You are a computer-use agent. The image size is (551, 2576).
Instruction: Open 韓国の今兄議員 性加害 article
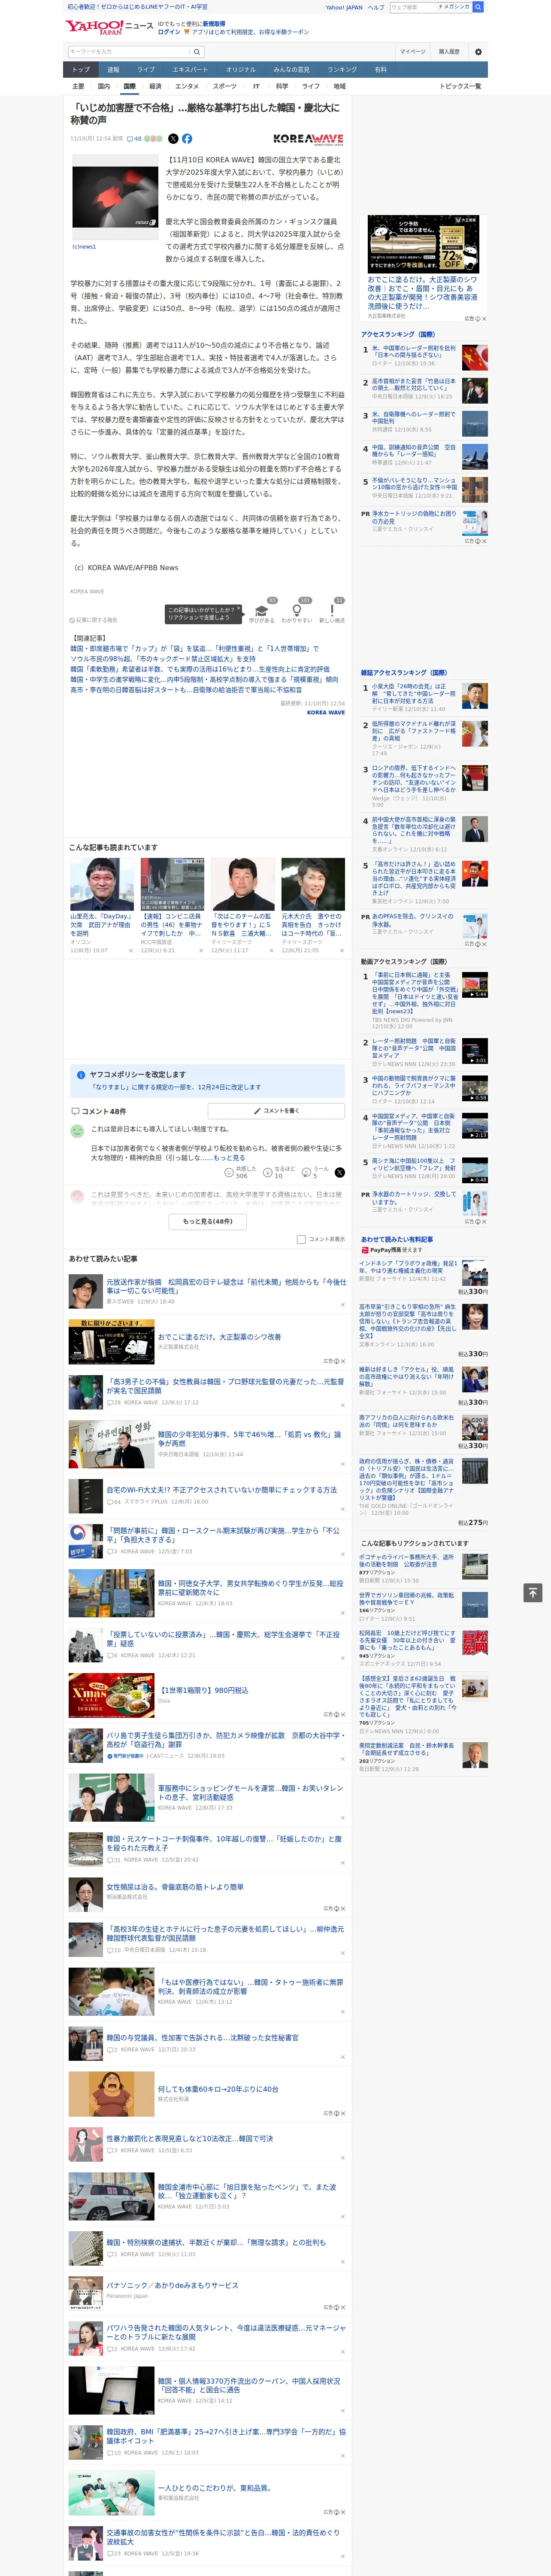point(203,2038)
